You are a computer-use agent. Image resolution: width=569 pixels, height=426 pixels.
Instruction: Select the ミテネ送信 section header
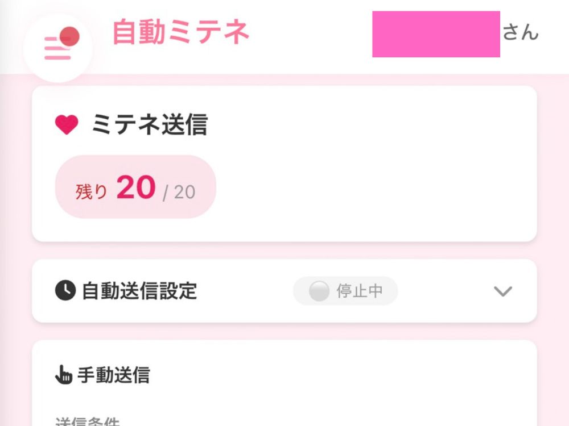(150, 125)
